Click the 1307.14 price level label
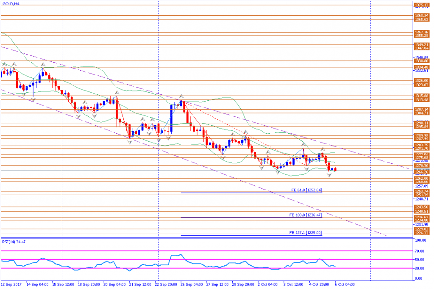434x289 pixels. point(422,110)
